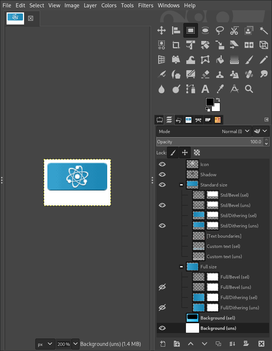Screen dimensions: 272x351
Task: Open the layer Mode dropdown
Action: click(x=204, y=131)
